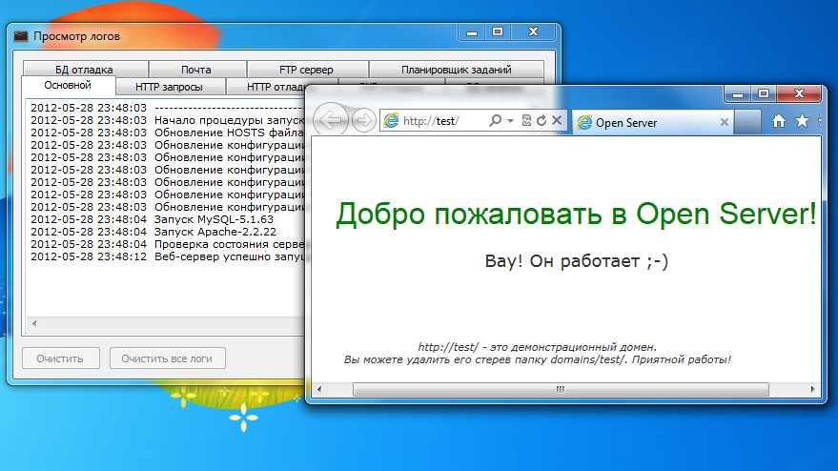Open the FTP сервер tab
Image resolution: width=838 pixels, height=471 pixels.
(307, 70)
